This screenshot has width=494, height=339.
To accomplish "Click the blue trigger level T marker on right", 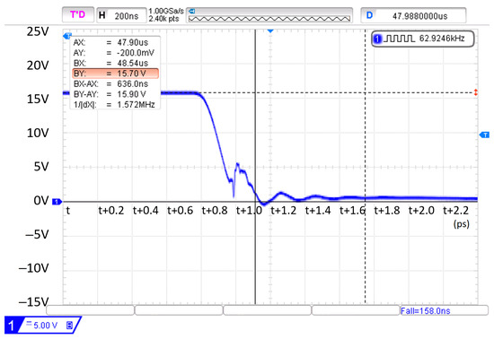I will pos(484,135).
